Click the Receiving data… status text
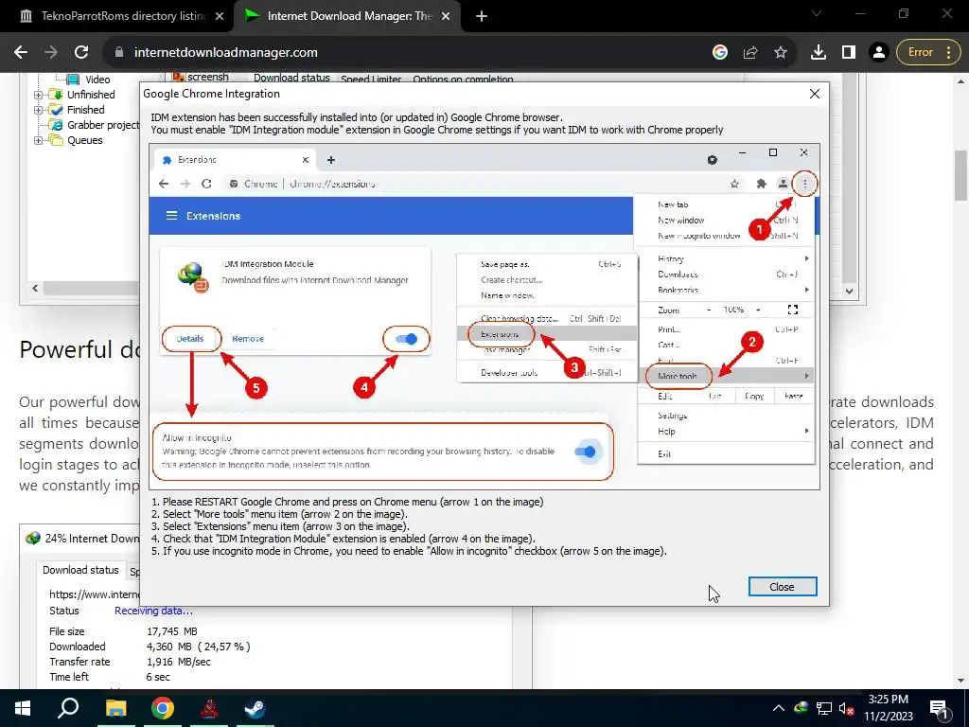This screenshot has height=727, width=969. tap(153, 611)
